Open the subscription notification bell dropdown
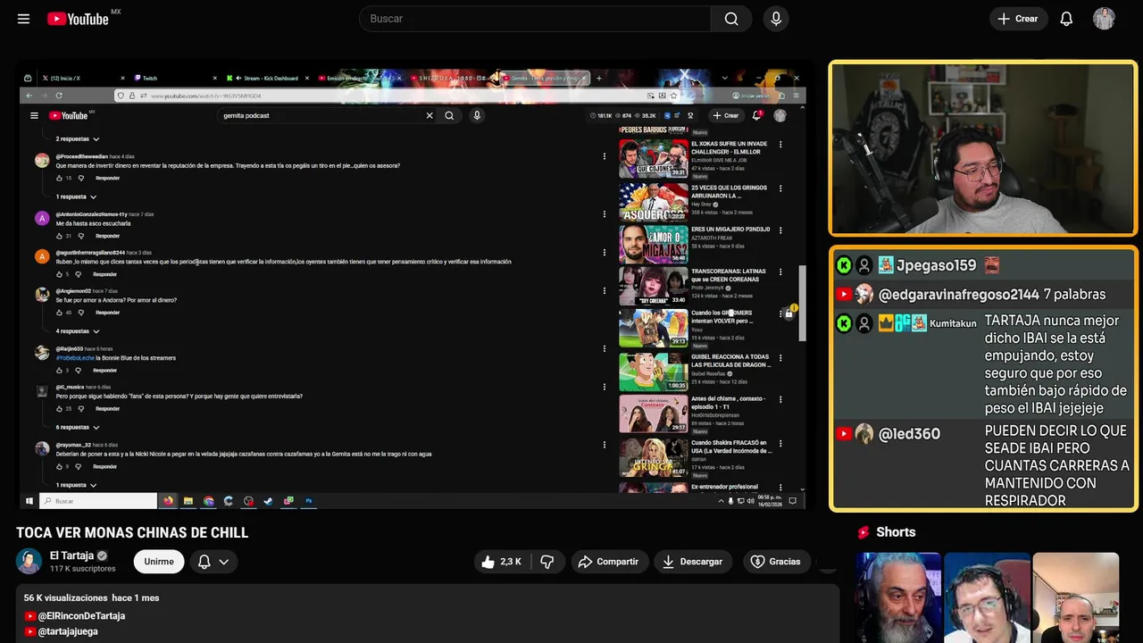1143x643 pixels. click(x=213, y=562)
